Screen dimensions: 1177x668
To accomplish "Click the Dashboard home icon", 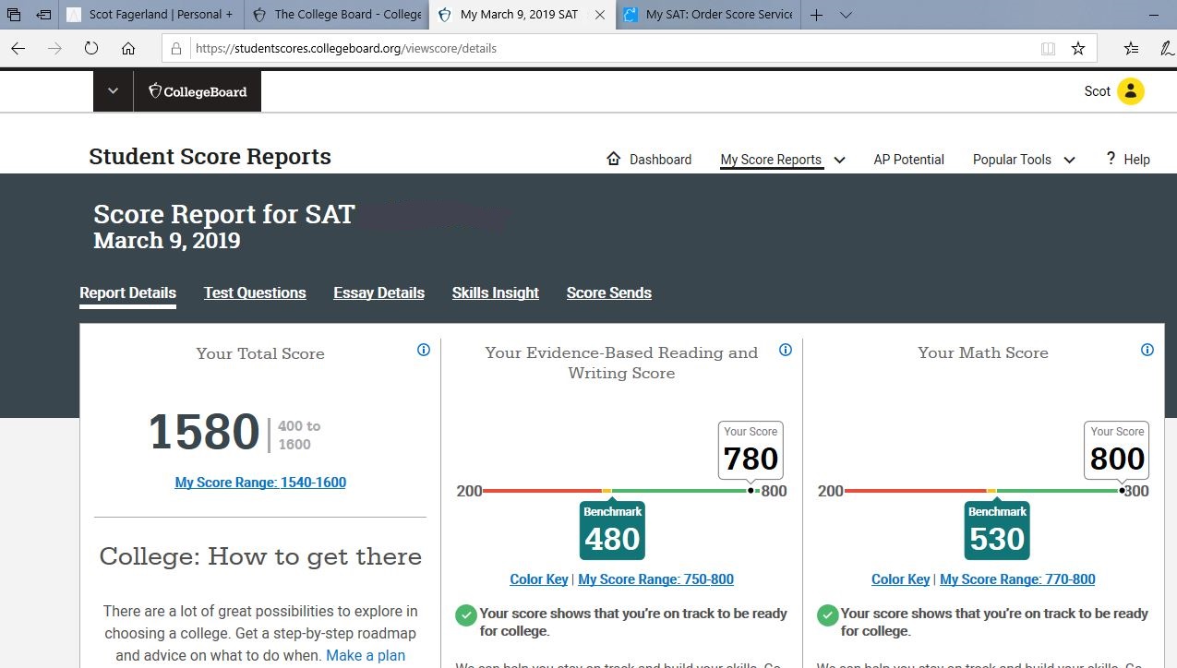I will [x=614, y=159].
